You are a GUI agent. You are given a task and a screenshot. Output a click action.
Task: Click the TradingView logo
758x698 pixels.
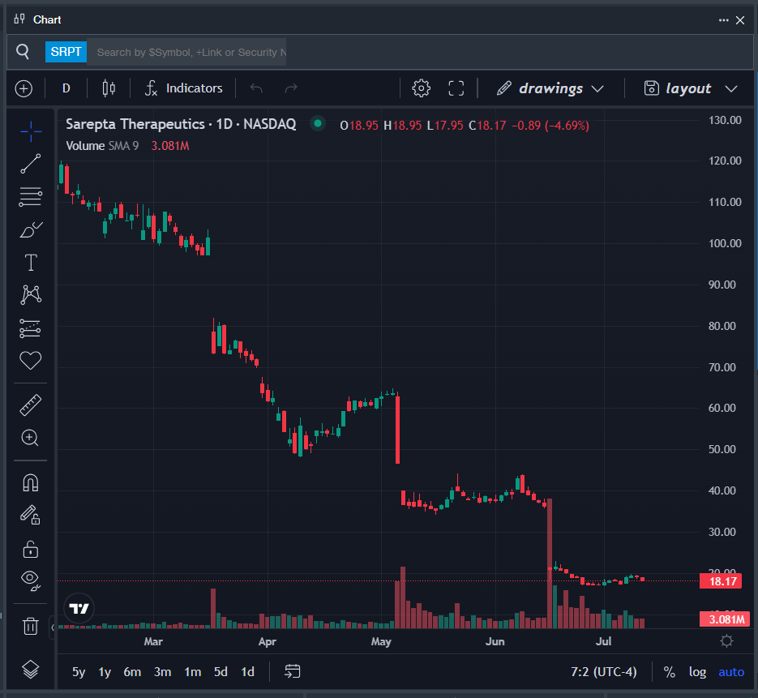pyautogui.click(x=79, y=608)
